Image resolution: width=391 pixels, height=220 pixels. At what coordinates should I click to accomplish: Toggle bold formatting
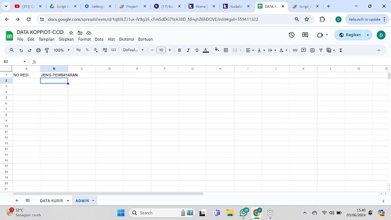coord(179,50)
